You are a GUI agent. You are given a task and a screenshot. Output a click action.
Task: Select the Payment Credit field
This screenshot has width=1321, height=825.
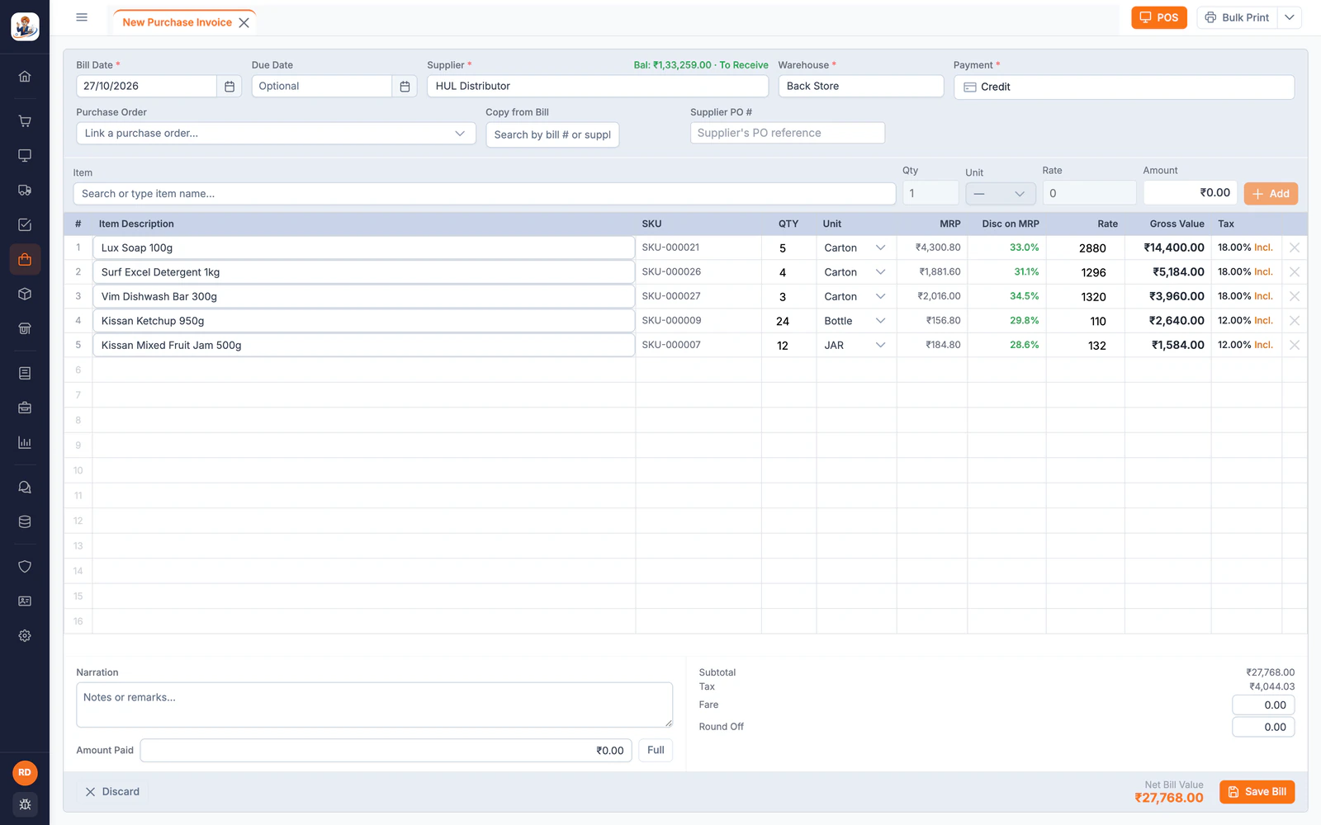click(1124, 87)
